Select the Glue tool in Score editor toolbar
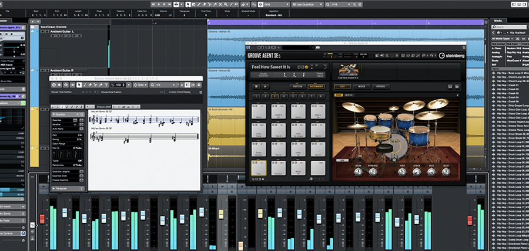This screenshot has height=251, width=529. pyautogui.click(x=101, y=85)
